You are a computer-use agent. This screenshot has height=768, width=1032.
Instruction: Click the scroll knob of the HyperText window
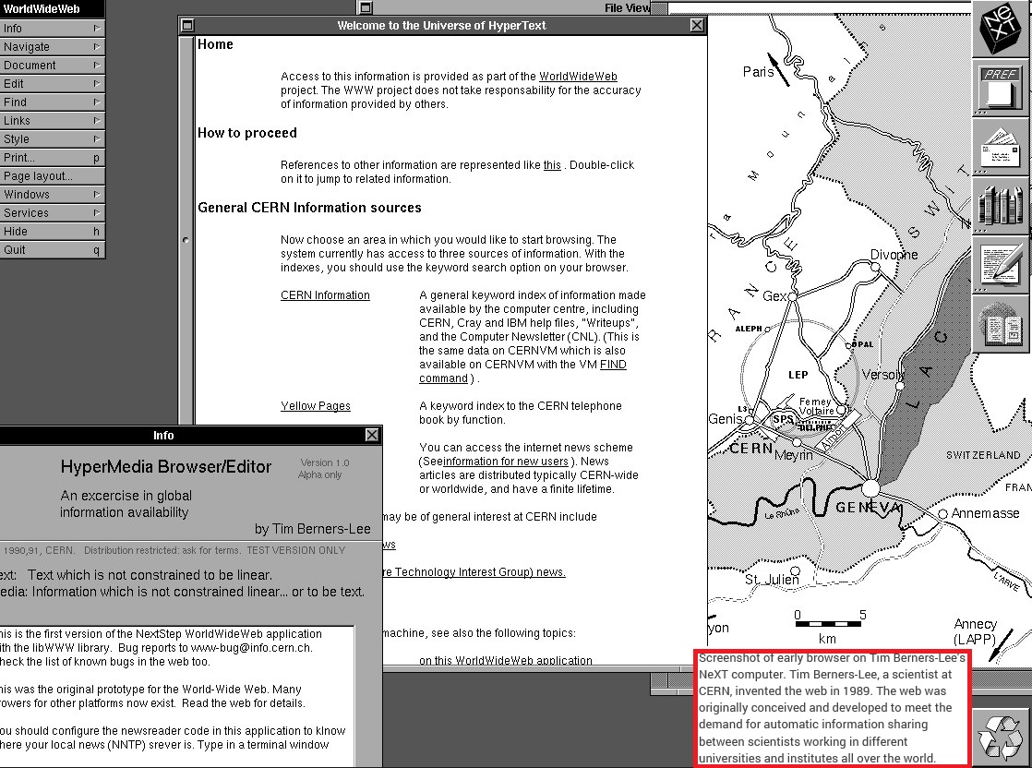[186, 240]
